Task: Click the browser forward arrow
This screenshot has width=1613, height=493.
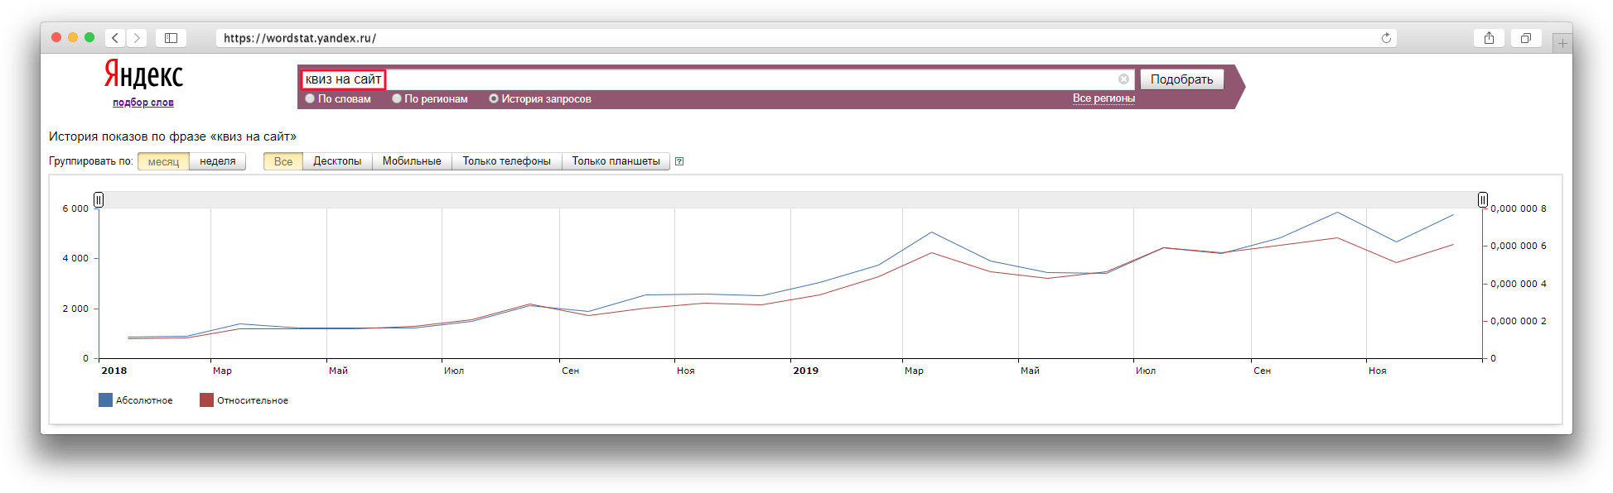Action: 138,38
